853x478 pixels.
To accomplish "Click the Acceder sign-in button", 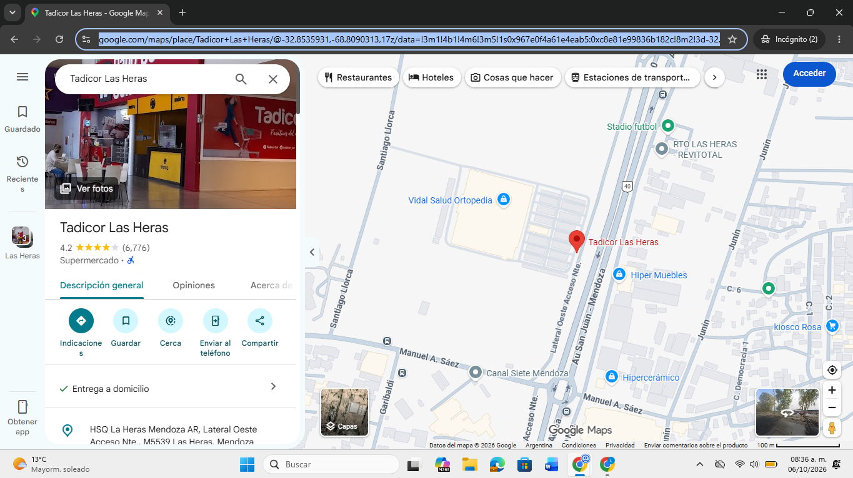I will [x=809, y=74].
